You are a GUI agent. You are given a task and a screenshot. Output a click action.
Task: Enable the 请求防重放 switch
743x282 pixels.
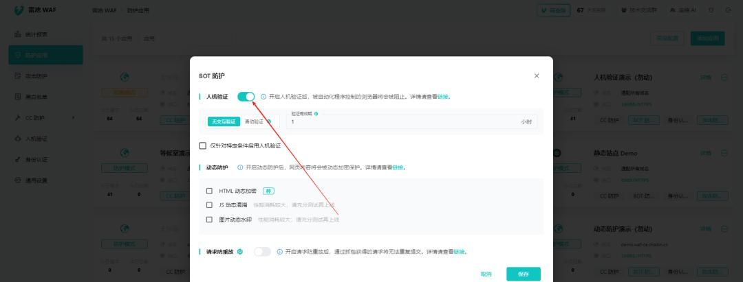pyautogui.click(x=262, y=252)
